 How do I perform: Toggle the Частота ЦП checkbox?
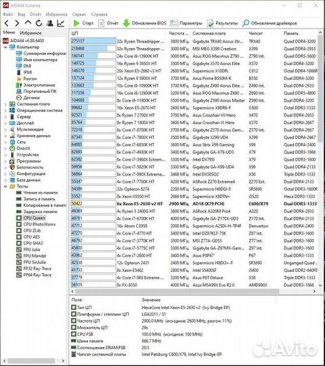[74, 321]
